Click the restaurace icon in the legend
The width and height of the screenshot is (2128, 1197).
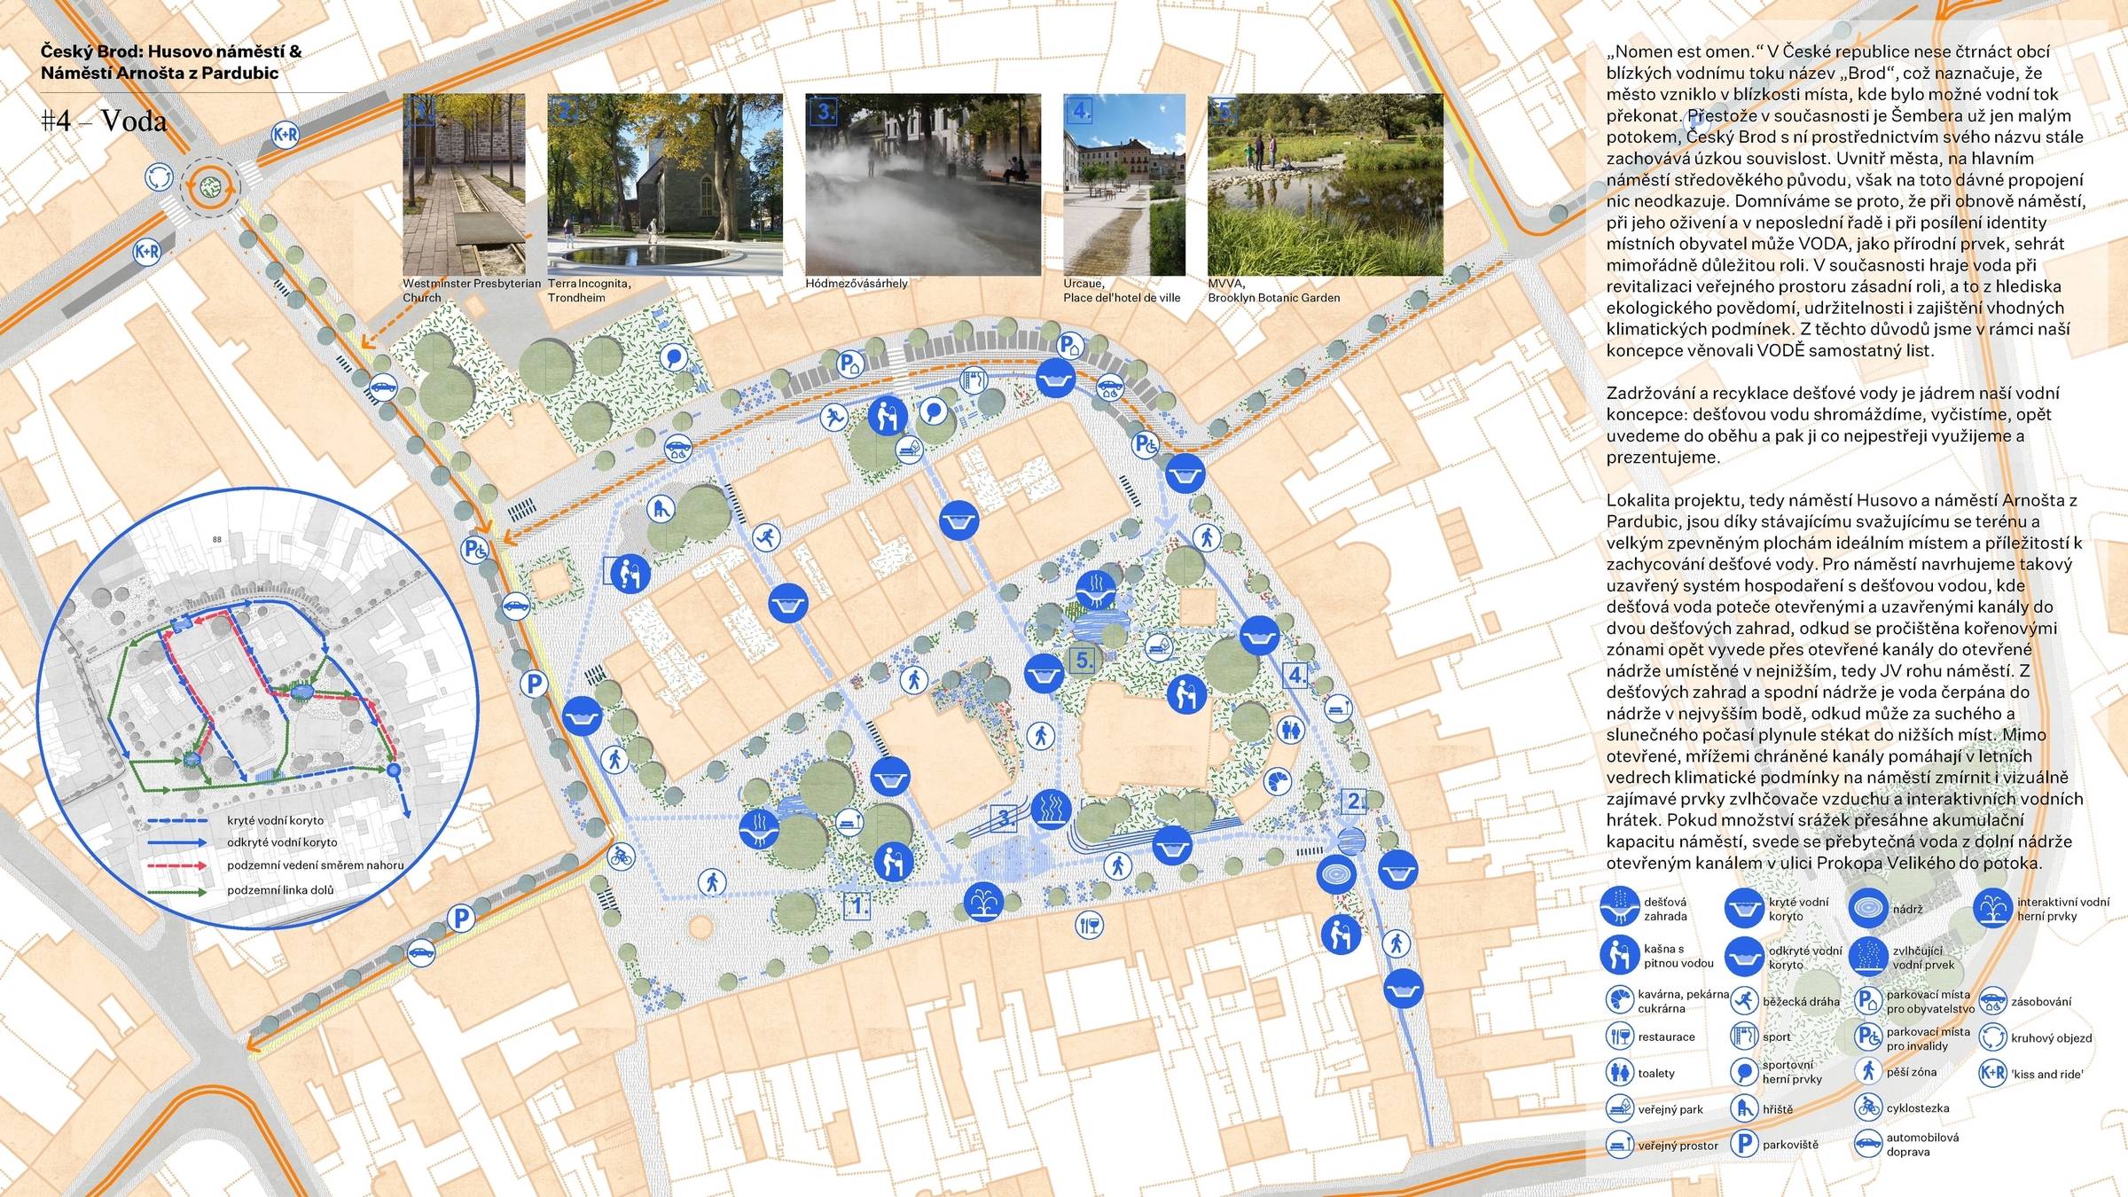[x=1620, y=1036]
